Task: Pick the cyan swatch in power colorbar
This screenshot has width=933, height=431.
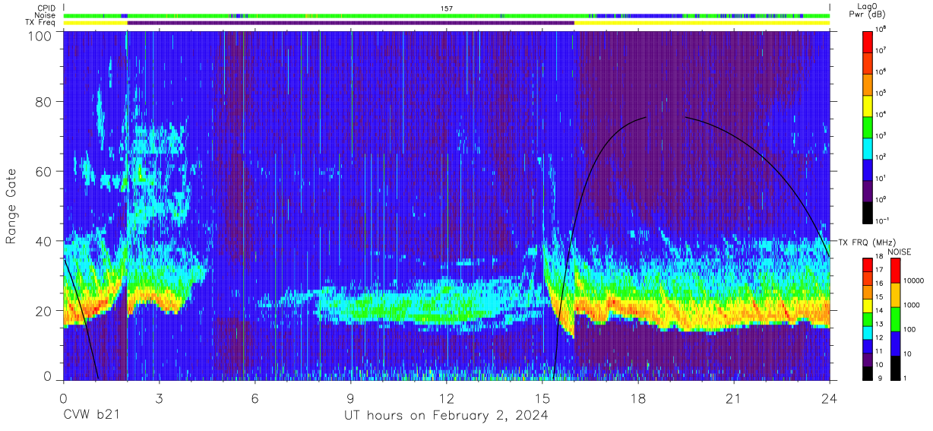Action: point(868,147)
